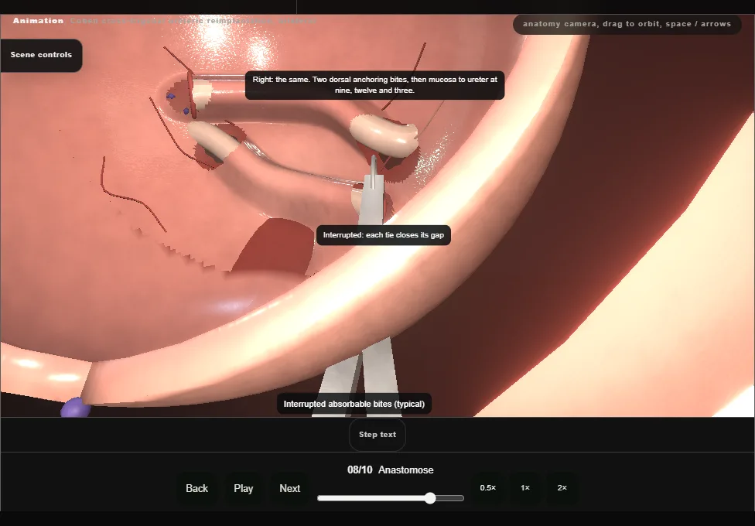
Task: Click the unfilled end of the progress slider track
Action: coord(450,498)
